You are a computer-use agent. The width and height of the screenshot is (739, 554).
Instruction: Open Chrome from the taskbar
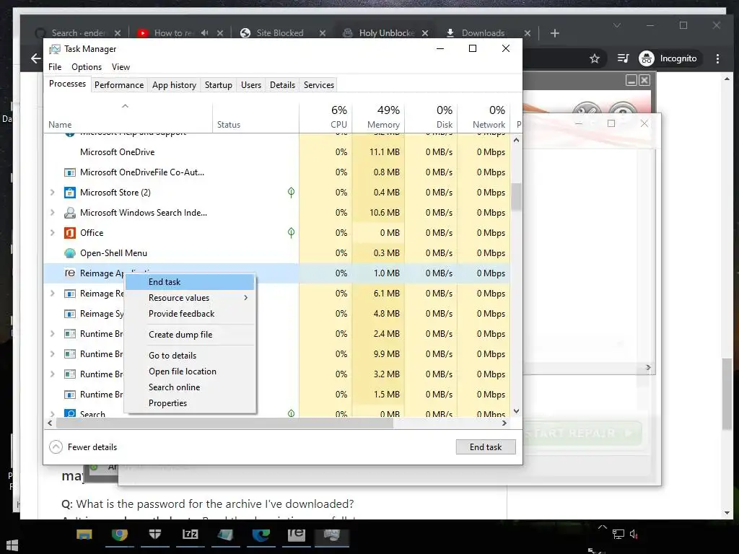pyautogui.click(x=120, y=535)
